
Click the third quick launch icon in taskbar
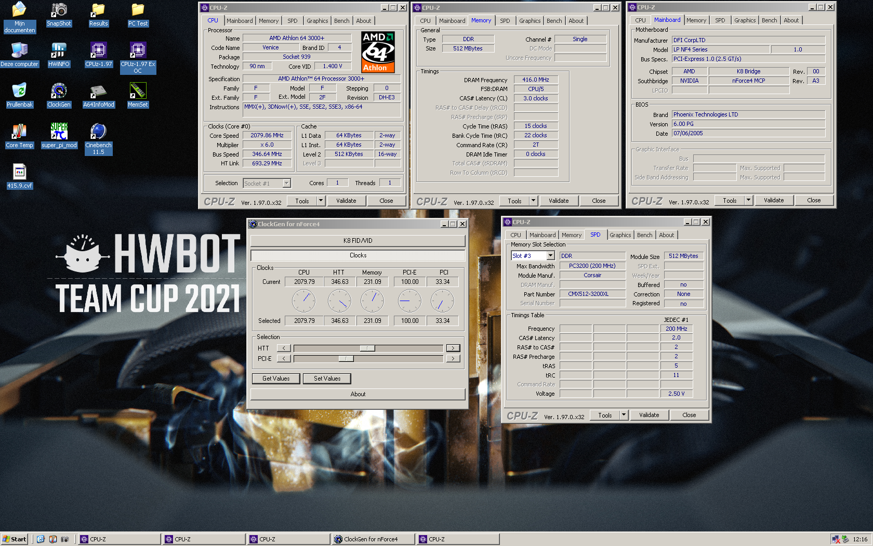coord(65,539)
